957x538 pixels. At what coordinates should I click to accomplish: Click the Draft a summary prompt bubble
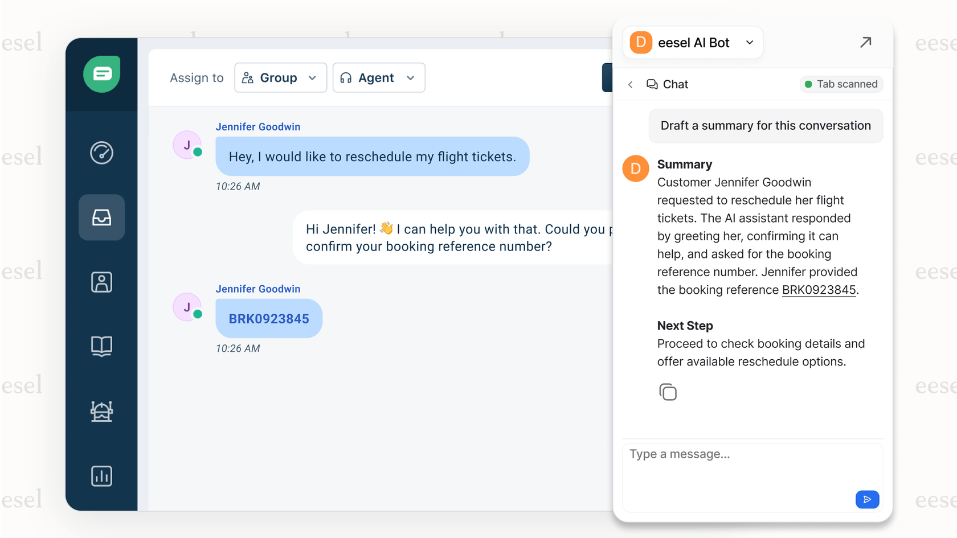coord(765,125)
